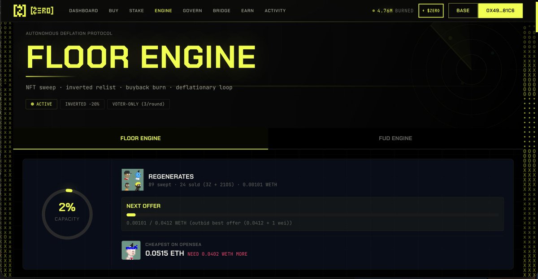The height and width of the screenshot is (279, 538).
Task: Click the Regenerates collection avatar image
Action: point(133,180)
